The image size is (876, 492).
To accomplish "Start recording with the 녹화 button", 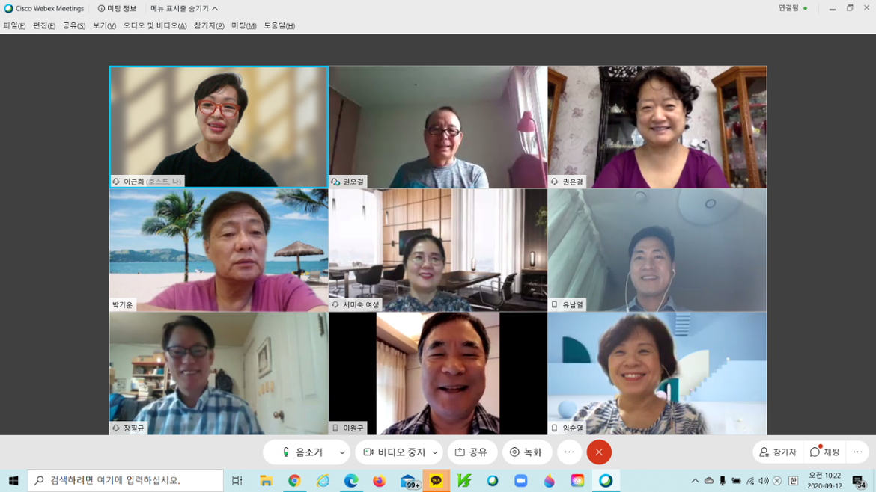I will point(526,452).
